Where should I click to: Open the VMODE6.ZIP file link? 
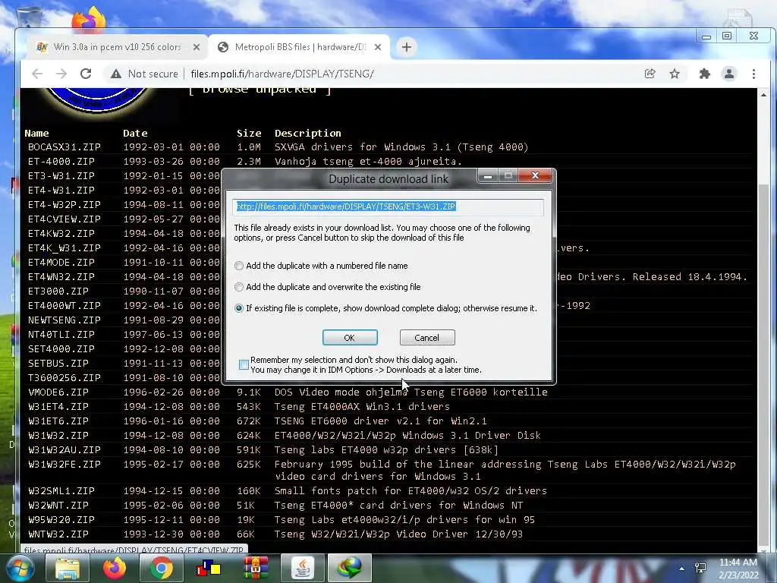point(58,392)
